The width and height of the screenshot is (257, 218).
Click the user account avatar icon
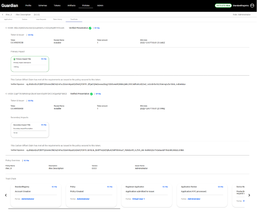pyautogui.click(x=252, y=5)
